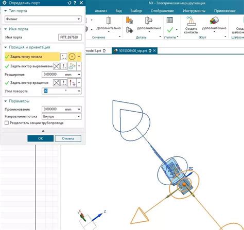Viewport: 244px width, 230px height.
Task: Click the Проникновение value field
Action: [59, 109]
